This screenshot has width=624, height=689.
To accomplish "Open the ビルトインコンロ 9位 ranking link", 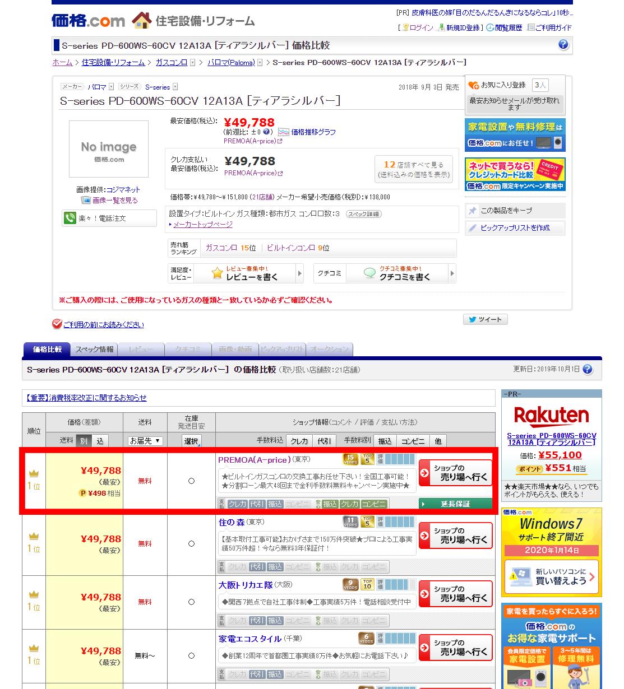I will coord(298,248).
